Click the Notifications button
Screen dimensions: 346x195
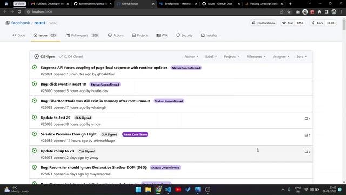263,23
